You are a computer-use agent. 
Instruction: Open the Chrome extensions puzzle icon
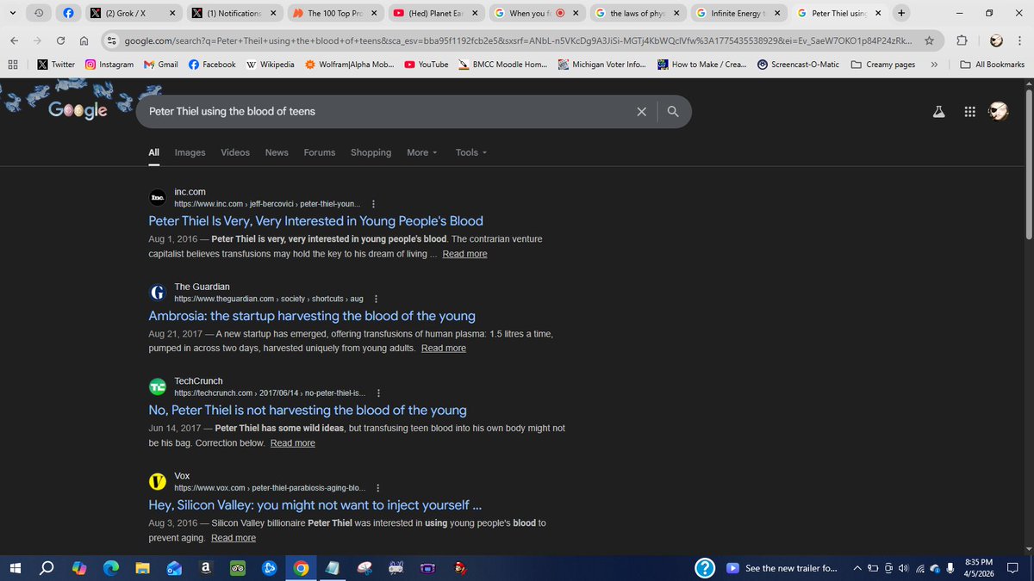[963, 40]
